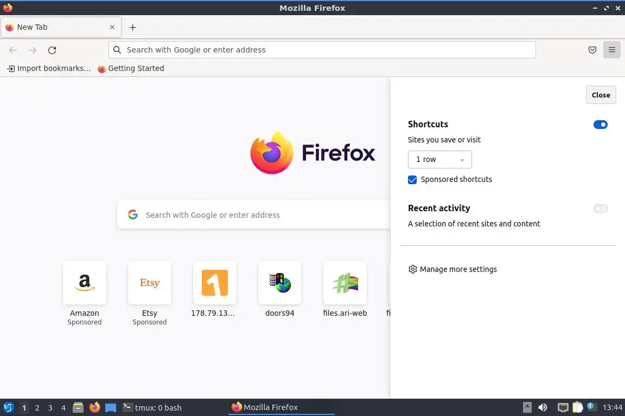Click the Google G icon in search box
This screenshot has width=625, height=416.
tap(133, 214)
